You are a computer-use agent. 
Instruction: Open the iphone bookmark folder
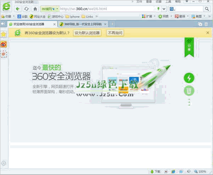pyautogui.click(x=73, y=16)
